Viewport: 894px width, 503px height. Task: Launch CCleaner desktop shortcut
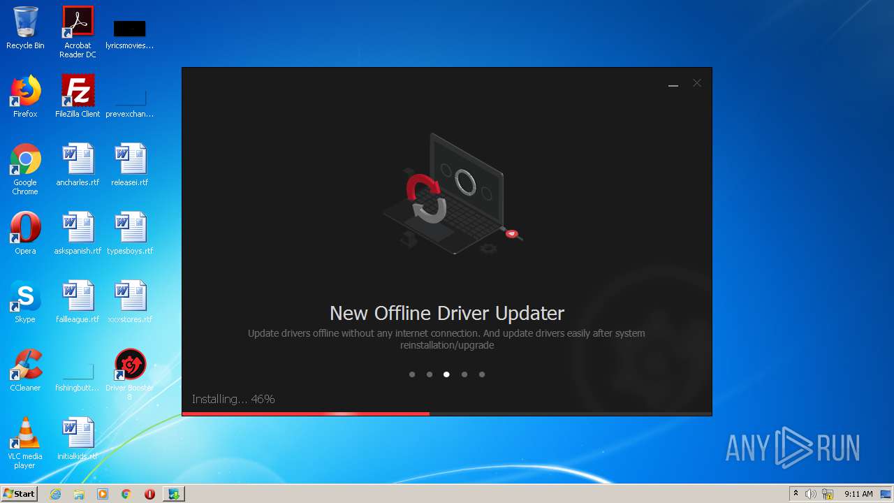25,370
